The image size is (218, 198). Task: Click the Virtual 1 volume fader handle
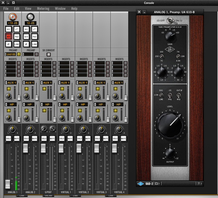(61, 148)
